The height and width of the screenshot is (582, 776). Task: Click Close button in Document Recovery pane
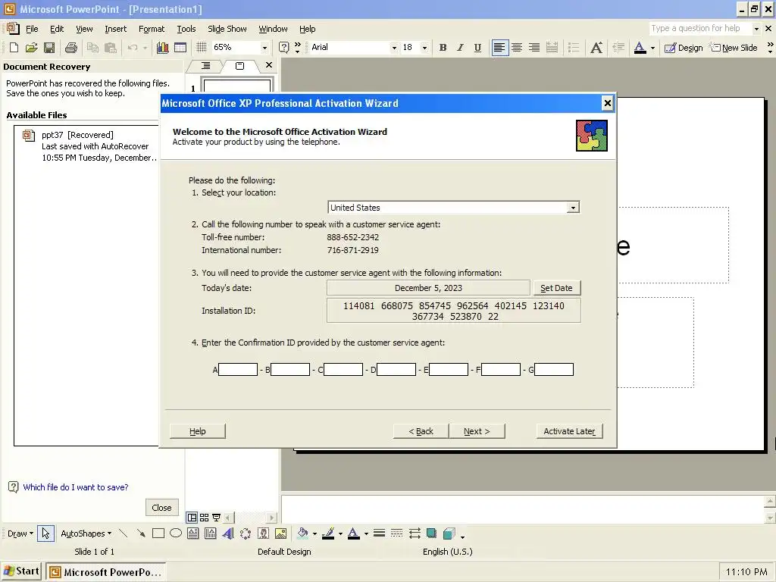coord(162,507)
